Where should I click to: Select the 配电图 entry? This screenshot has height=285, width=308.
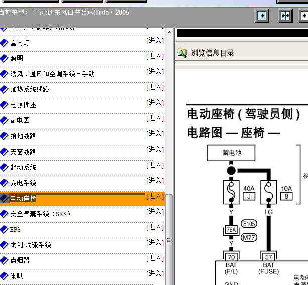(x=20, y=120)
